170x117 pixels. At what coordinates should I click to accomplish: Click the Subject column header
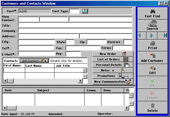tap(60, 90)
